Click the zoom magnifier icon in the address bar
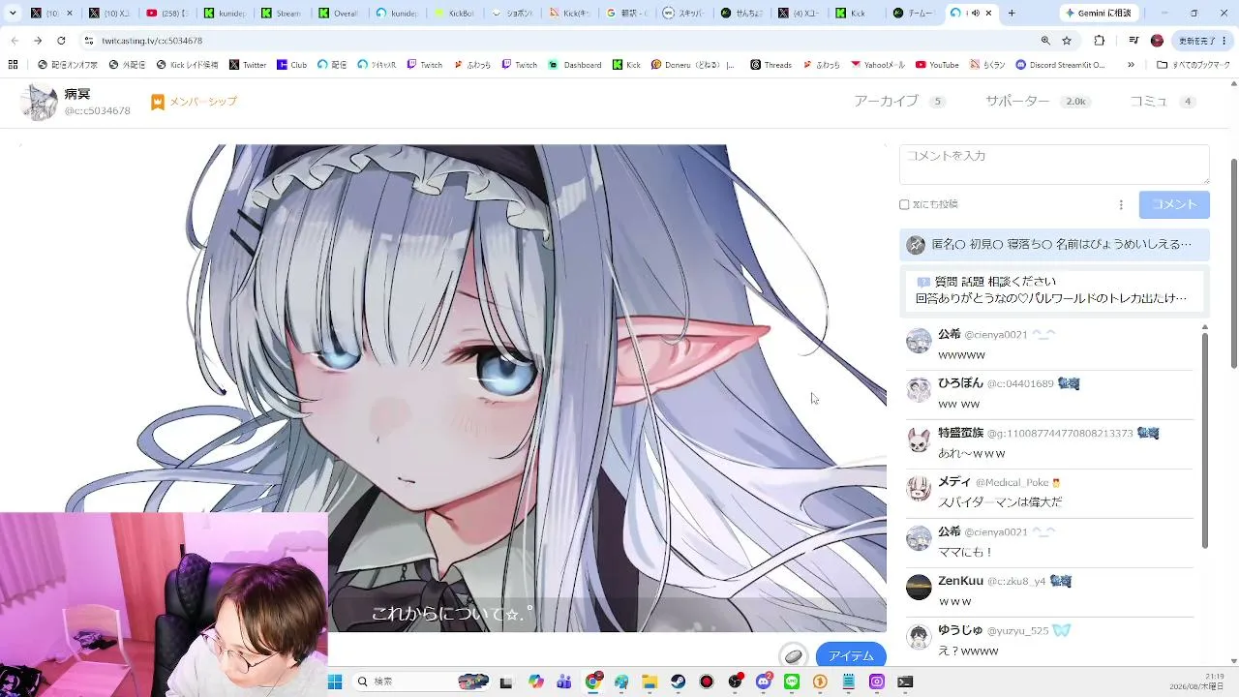This screenshot has height=697, width=1239. (x=1045, y=41)
